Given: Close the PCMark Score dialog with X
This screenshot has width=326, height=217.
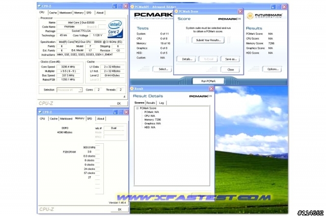Looking at the screenshot, I should click(240, 11).
